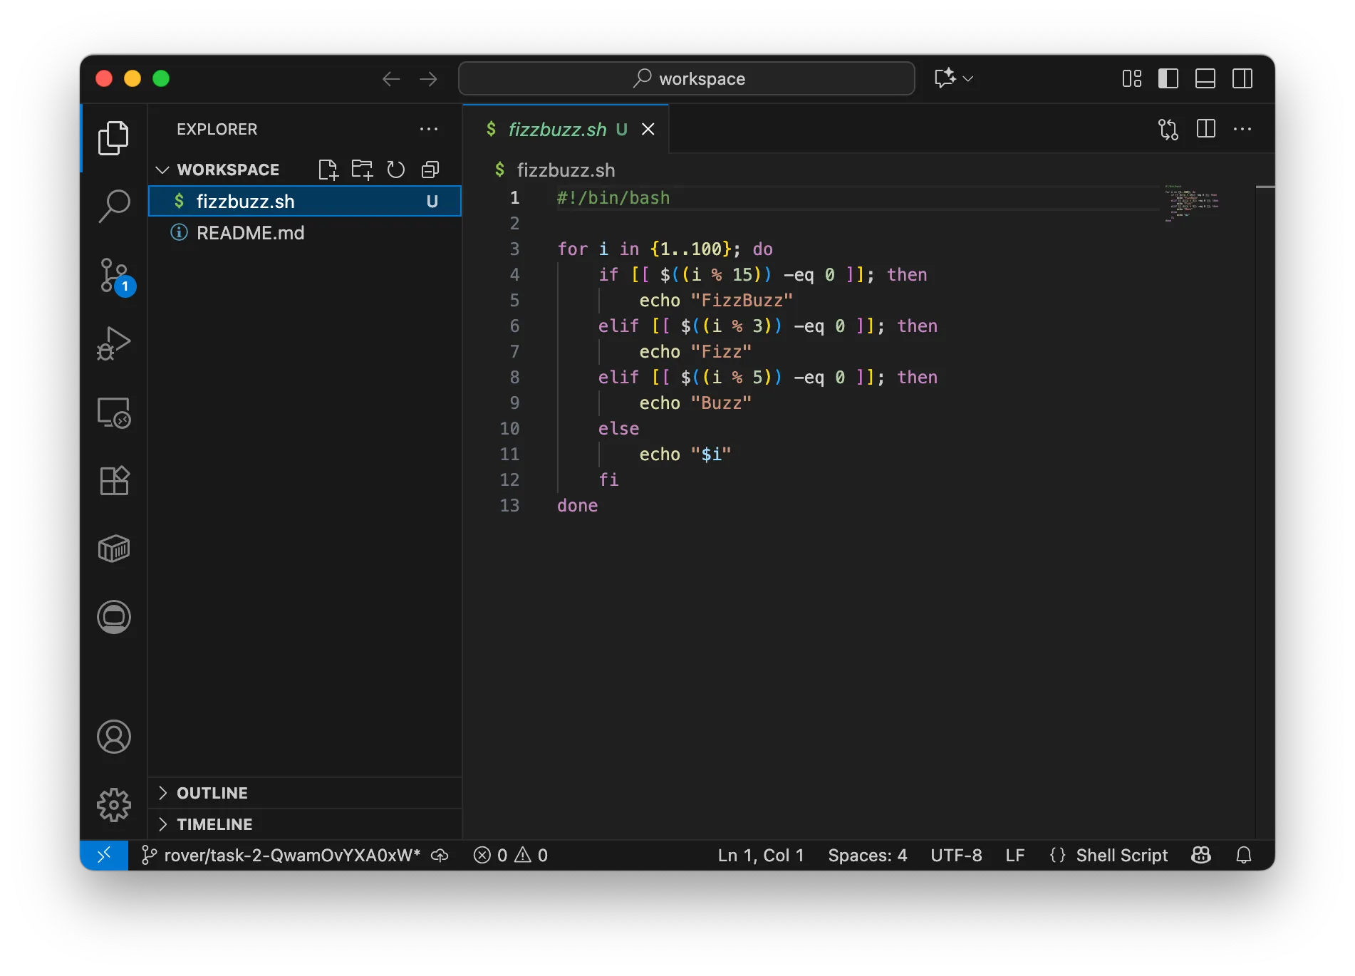Screen dimensions: 1355x976
Task: Open the Source Control view
Action: (x=114, y=274)
